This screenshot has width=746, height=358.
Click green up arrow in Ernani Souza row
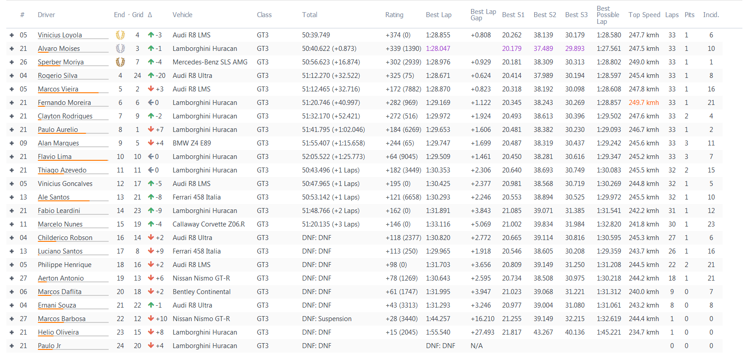tap(151, 305)
